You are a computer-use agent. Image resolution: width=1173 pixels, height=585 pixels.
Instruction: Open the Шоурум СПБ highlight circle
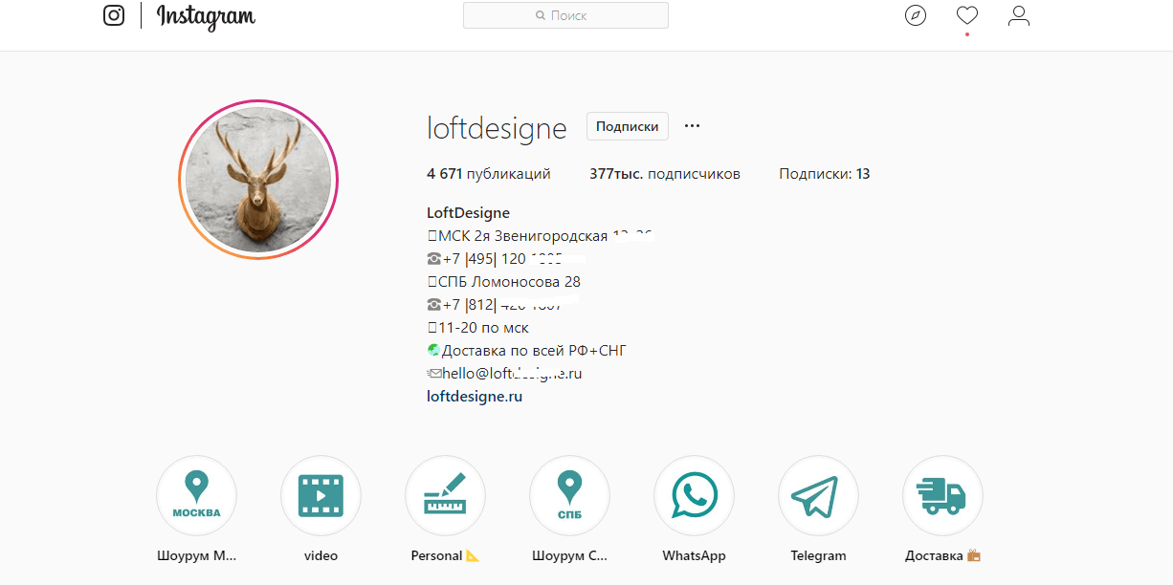click(x=569, y=495)
